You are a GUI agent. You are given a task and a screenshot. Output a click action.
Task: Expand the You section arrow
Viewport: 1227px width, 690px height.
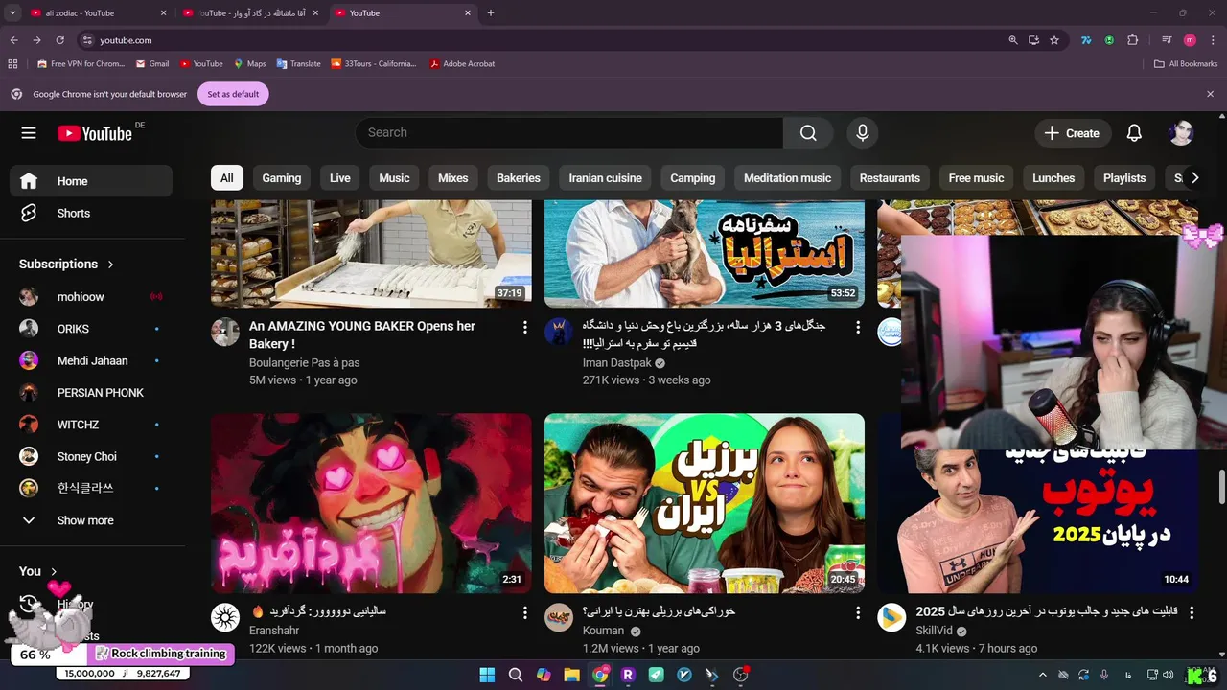pyautogui.click(x=54, y=572)
